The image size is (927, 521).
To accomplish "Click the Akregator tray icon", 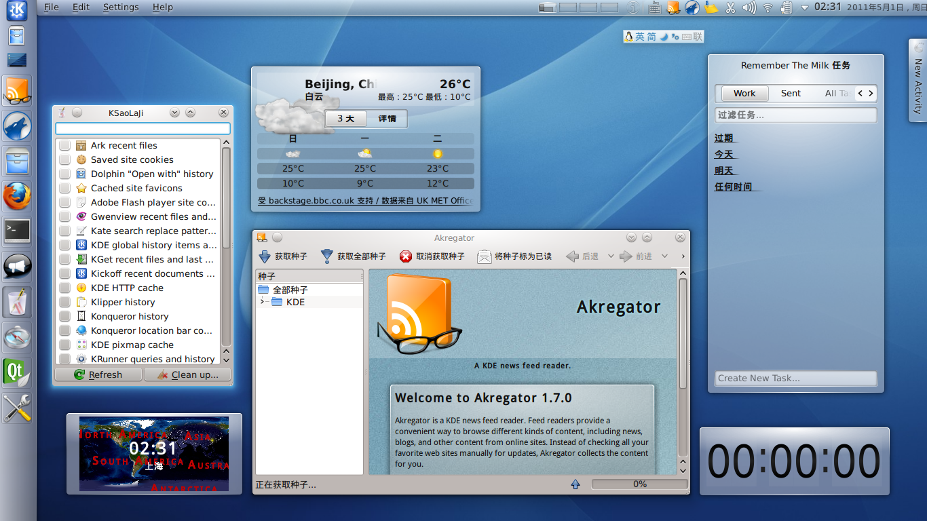I will [673, 7].
